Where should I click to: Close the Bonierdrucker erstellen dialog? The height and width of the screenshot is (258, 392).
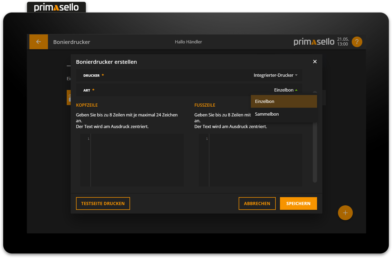(315, 62)
